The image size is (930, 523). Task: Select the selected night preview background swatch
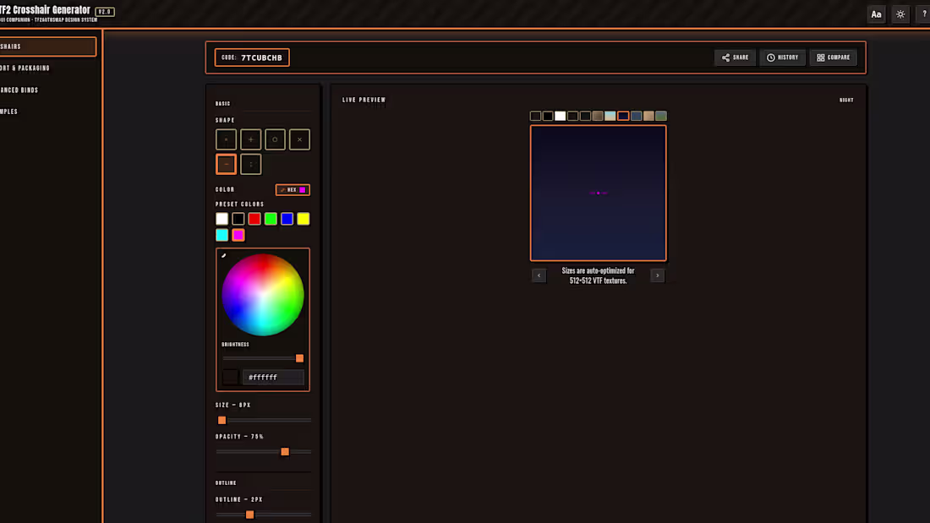coord(623,116)
